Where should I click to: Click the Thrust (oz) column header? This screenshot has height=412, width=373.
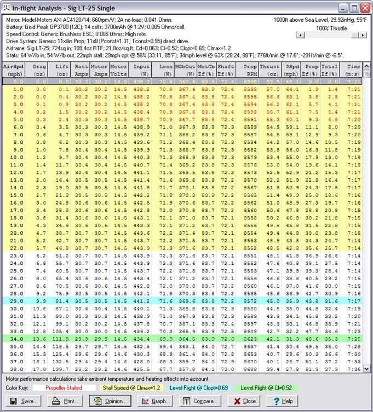click(x=270, y=70)
